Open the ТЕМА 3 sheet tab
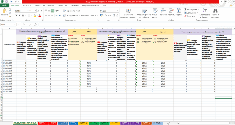The image size is (235, 125). coord(83,123)
